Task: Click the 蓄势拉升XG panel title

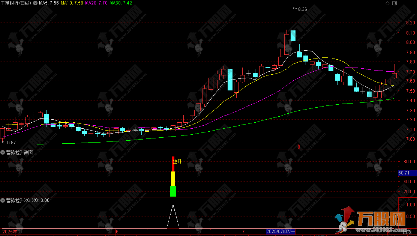Action: pyautogui.click(x=18, y=200)
